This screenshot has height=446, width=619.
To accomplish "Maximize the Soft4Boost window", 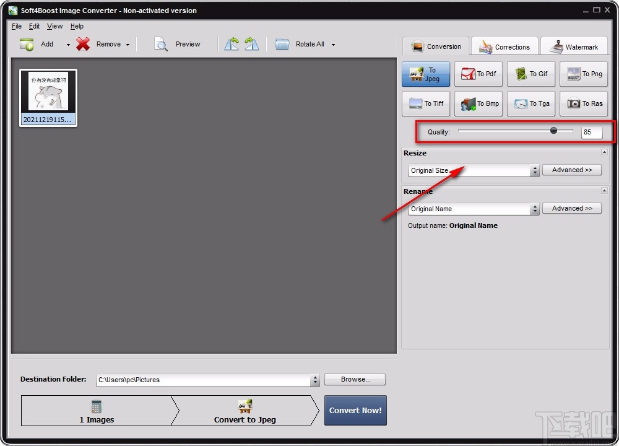I will [x=597, y=10].
